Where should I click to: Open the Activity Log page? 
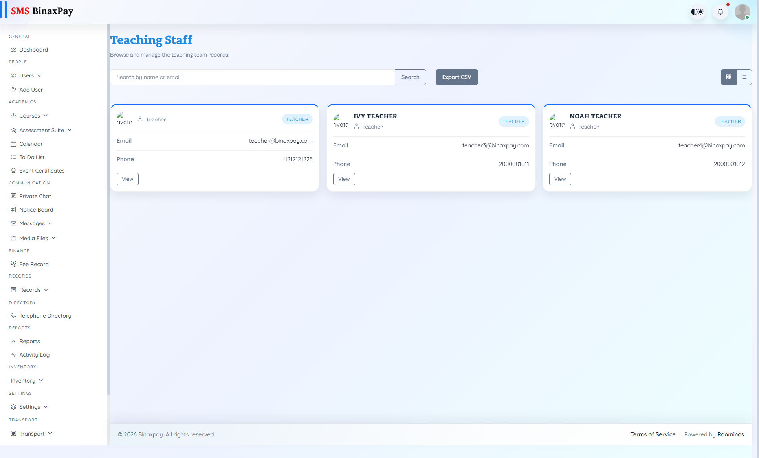tap(34, 355)
